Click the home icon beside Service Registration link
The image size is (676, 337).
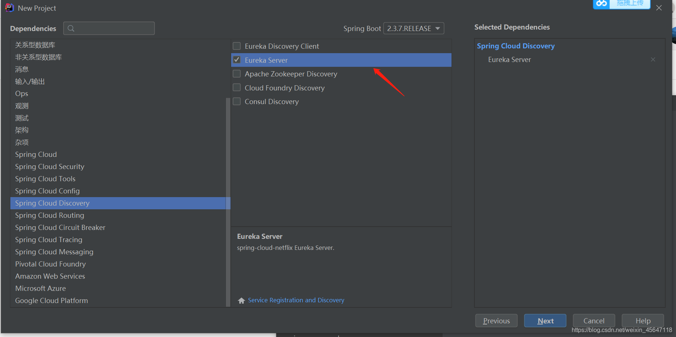click(241, 300)
